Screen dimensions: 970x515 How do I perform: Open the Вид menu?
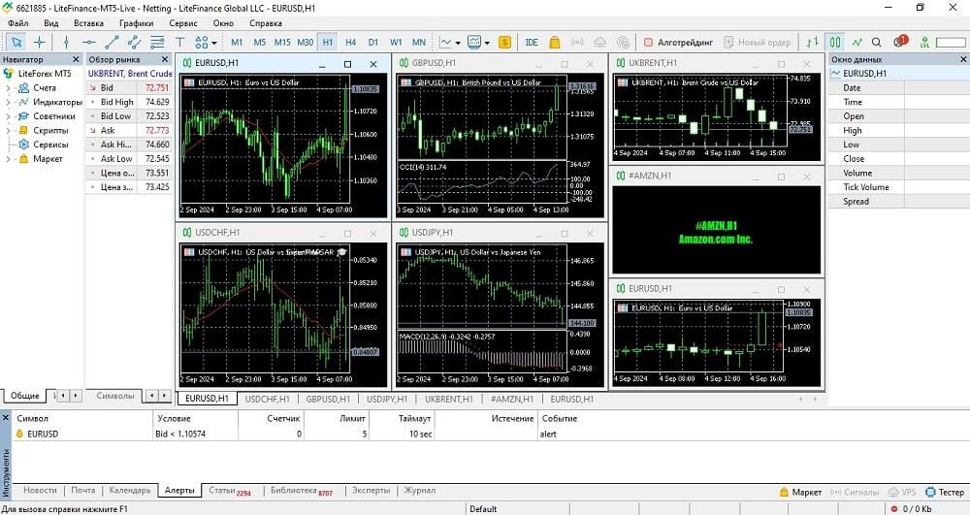pyautogui.click(x=51, y=23)
